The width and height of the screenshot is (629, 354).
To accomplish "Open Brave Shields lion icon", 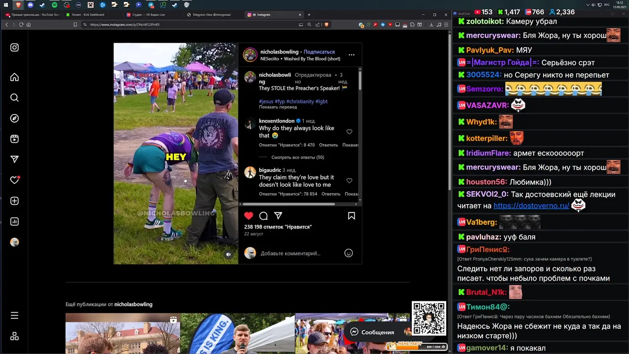I will [x=326, y=25].
